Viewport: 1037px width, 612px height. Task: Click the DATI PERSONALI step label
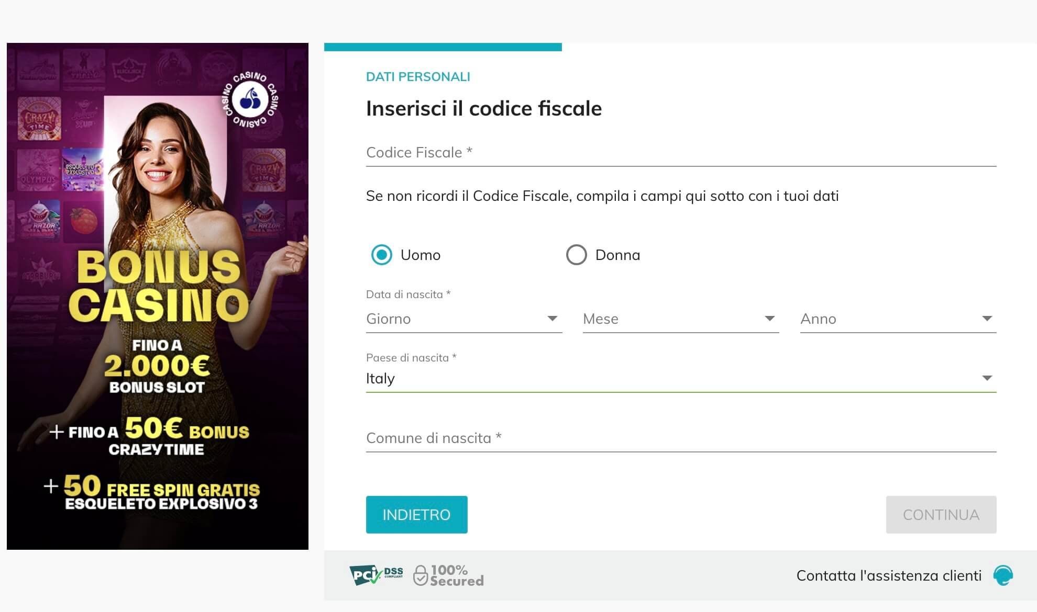point(418,77)
